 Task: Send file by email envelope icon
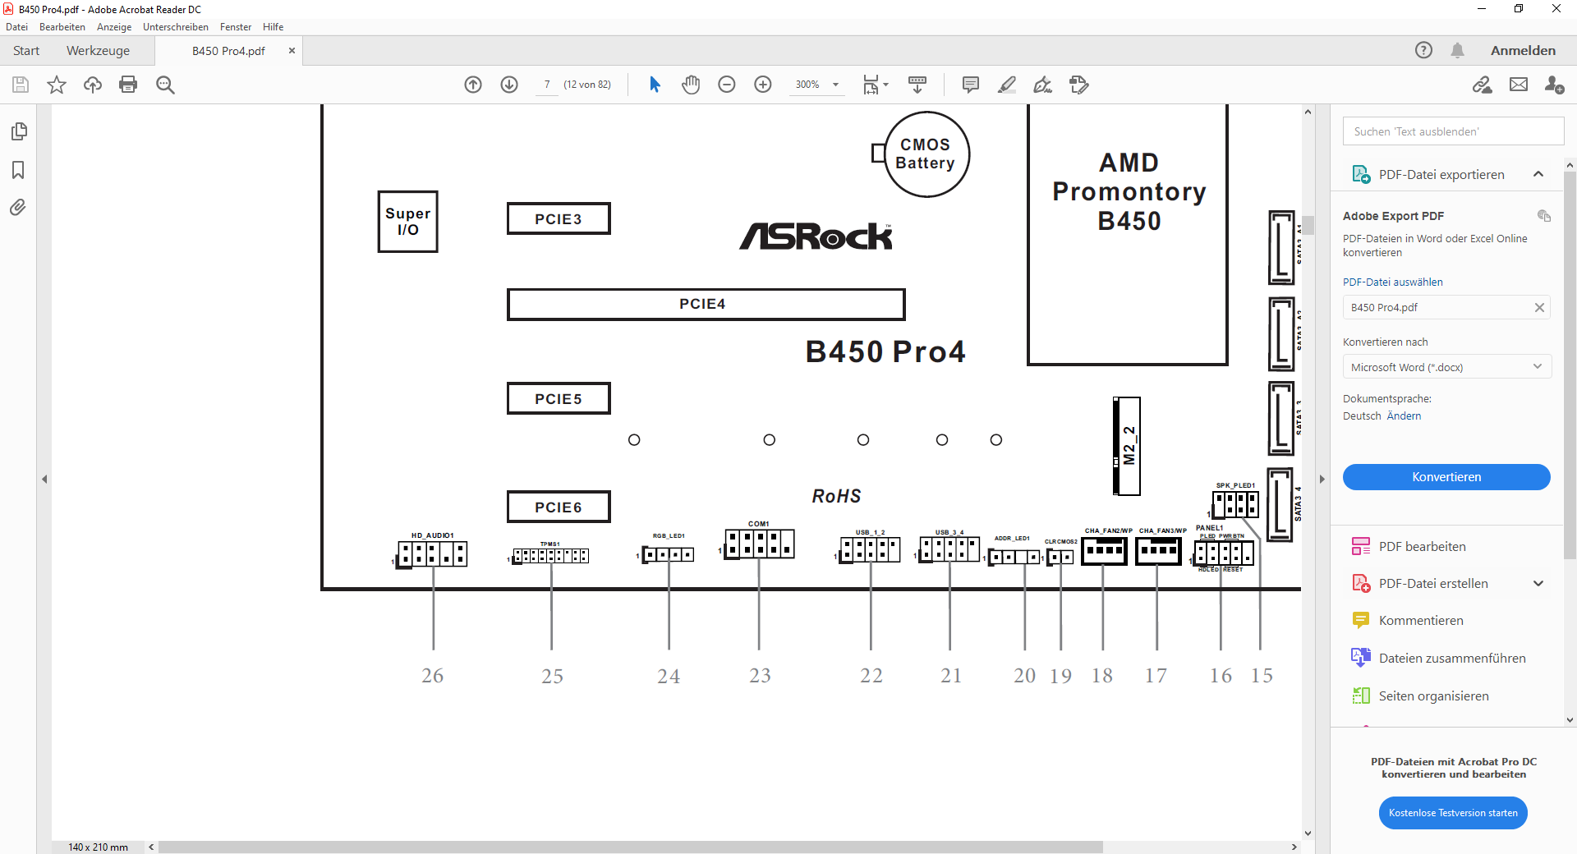click(x=1519, y=85)
